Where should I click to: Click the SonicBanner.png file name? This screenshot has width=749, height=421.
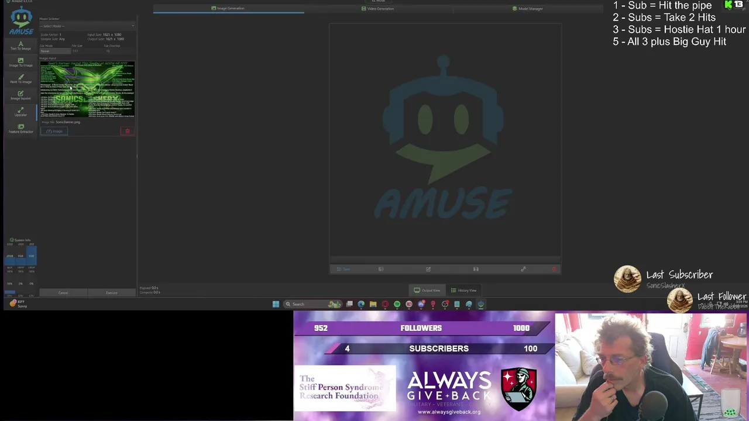coord(68,122)
